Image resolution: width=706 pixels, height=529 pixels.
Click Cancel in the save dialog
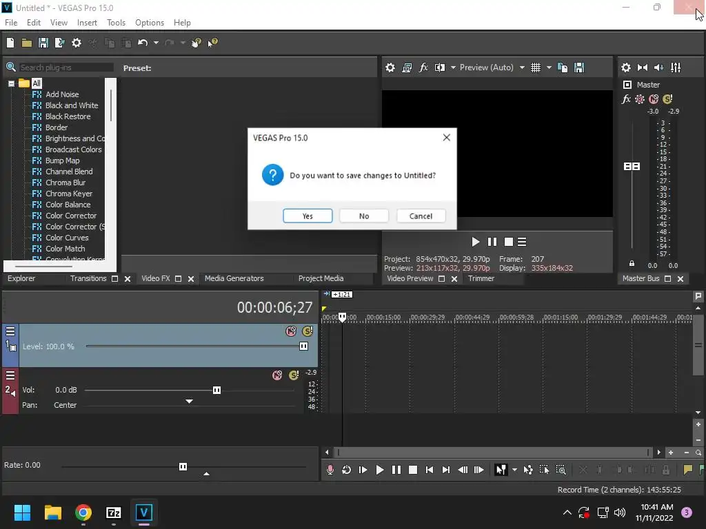click(421, 216)
